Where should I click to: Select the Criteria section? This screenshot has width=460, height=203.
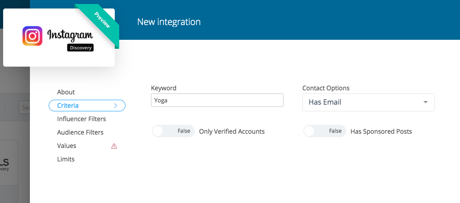pos(68,106)
